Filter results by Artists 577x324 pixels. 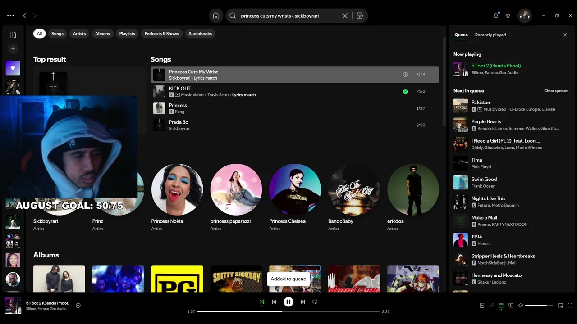click(x=79, y=34)
